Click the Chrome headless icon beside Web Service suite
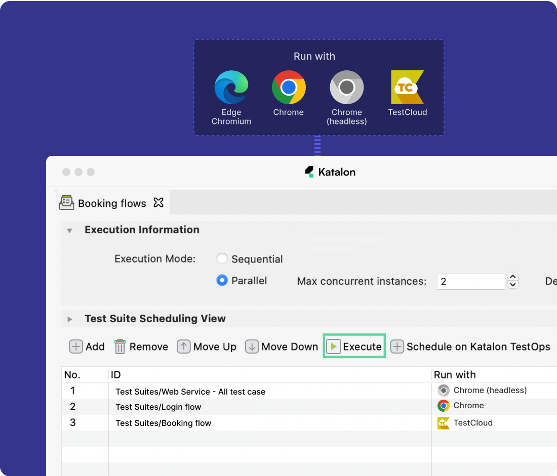557x476 pixels. [x=444, y=391]
